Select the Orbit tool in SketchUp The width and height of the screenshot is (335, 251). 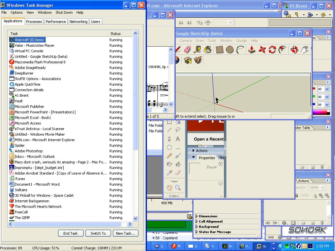coord(294,50)
